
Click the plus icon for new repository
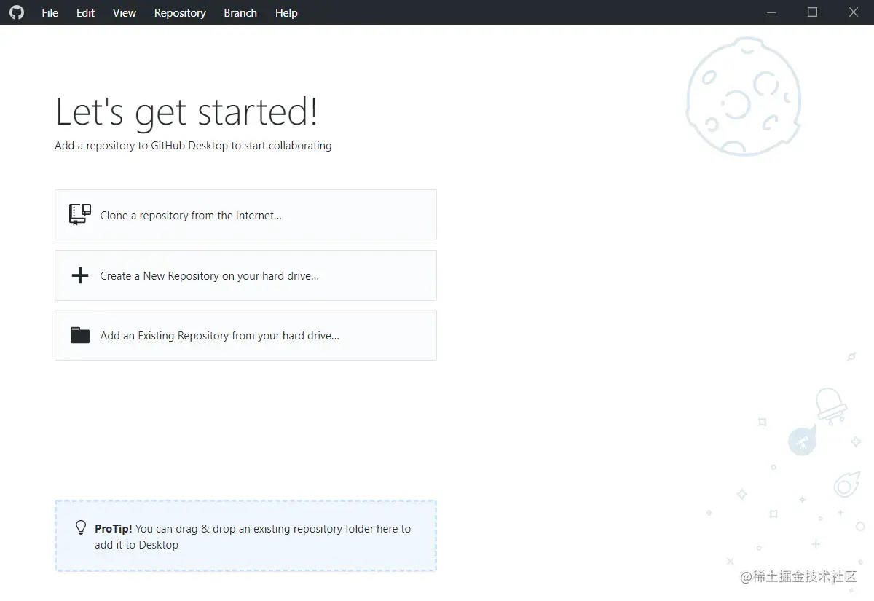pyautogui.click(x=79, y=275)
